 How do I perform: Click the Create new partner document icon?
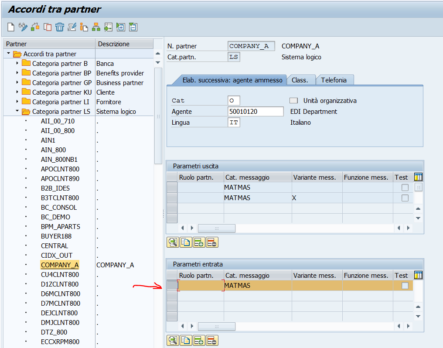click(11, 27)
